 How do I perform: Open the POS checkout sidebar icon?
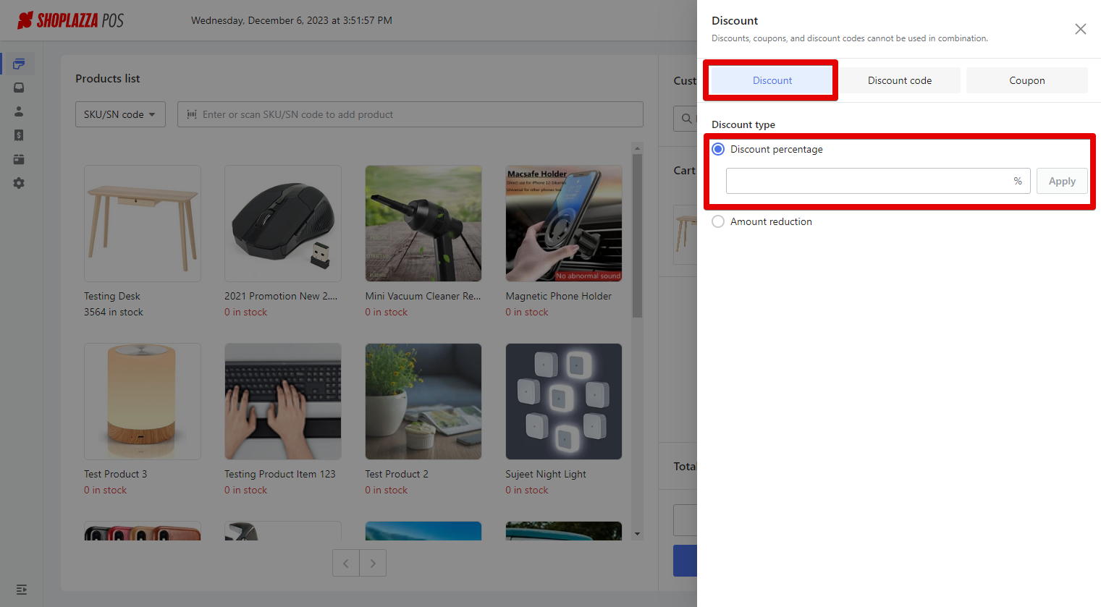tap(19, 64)
